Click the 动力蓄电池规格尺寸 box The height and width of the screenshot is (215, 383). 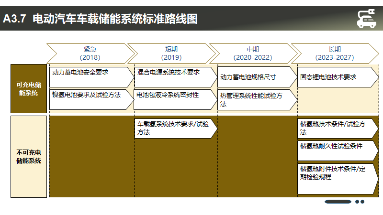point(258,77)
